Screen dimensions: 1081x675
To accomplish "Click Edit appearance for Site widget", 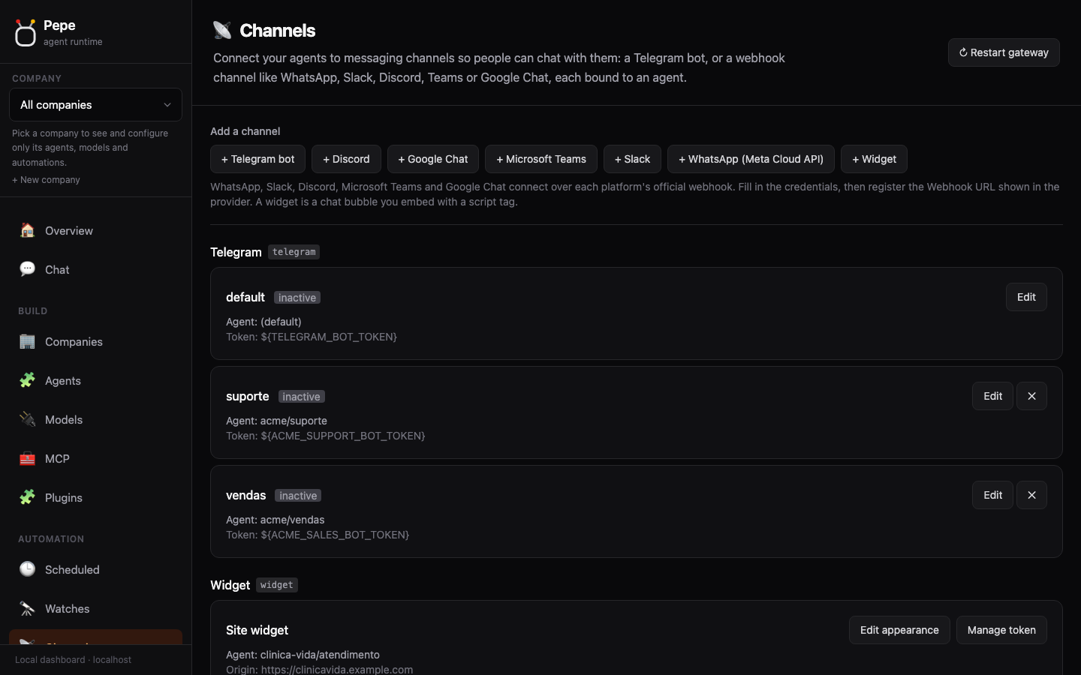I will pyautogui.click(x=899, y=630).
